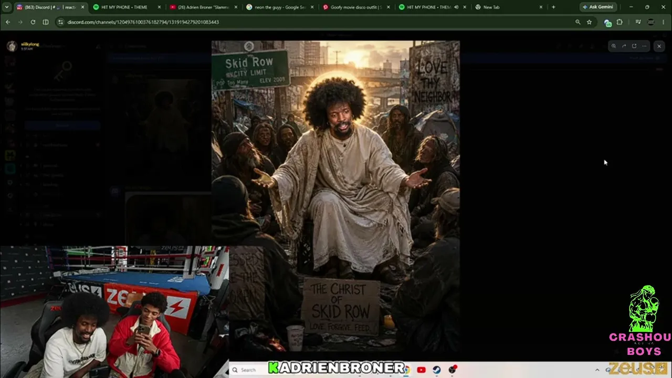Viewport: 672px width, 378px height.
Task: Close the Adrien Broner YouTube tab
Action: pos(236,7)
